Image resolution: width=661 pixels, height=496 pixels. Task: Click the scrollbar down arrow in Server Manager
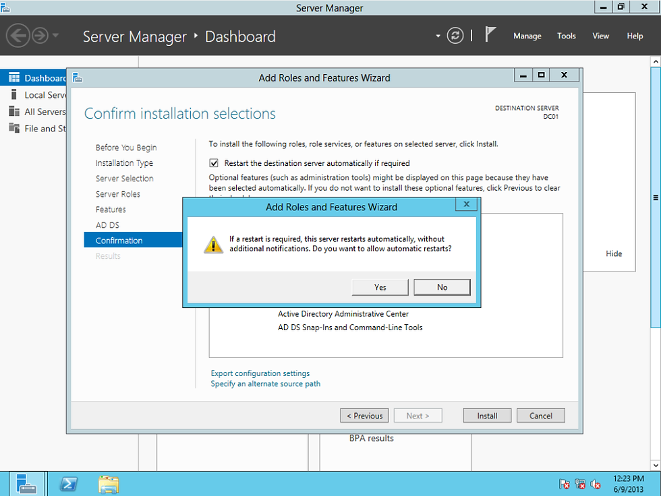(656, 465)
